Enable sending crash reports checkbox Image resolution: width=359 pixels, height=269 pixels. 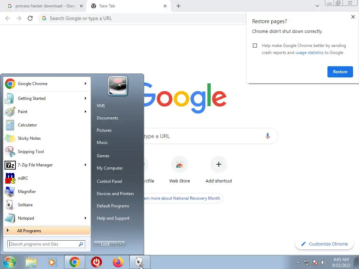[255, 46]
